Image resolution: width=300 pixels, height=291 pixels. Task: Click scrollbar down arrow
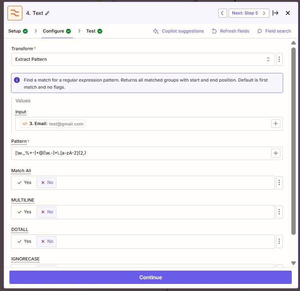coord(293,263)
